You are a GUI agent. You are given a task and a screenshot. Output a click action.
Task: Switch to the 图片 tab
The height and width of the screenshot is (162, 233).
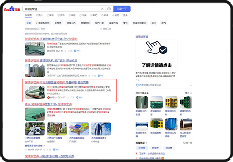coord(39,15)
